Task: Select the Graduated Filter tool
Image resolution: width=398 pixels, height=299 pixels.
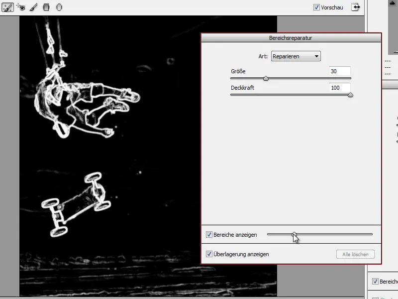Action: 46,7
